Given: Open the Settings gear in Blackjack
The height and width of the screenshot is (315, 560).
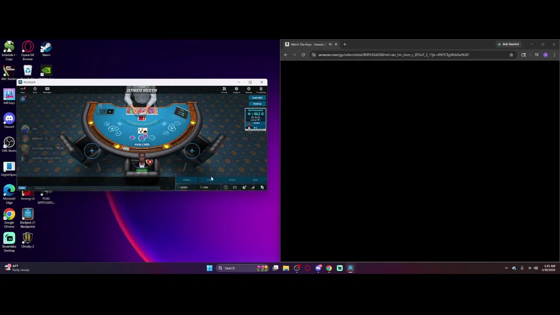Looking at the screenshot, I should (248, 90).
